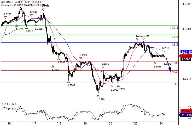
Task: Select date 20 on the time axis
Action: 110,123
